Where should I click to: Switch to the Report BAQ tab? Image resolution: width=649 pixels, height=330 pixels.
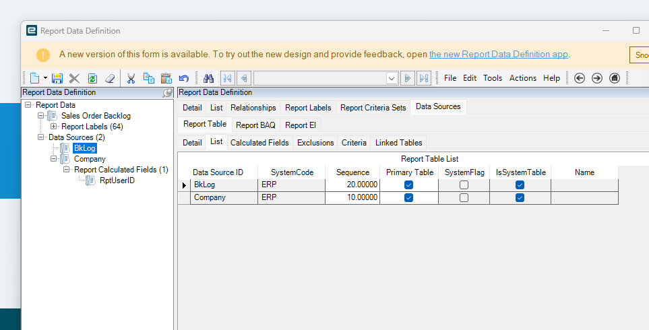tap(256, 125)
